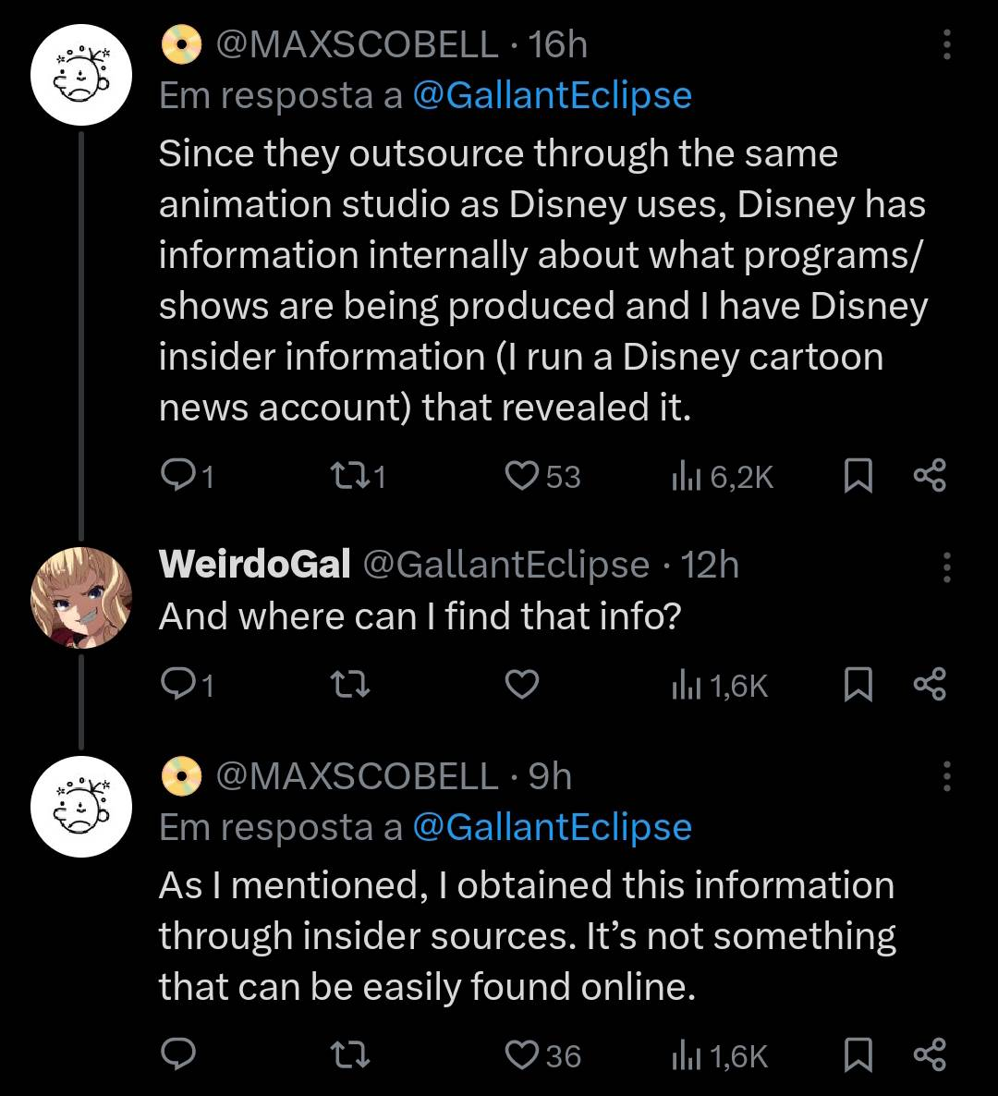Screen dimensions: 998x1096
Task: Share WeirdoGal's tweet
Action: point(930,684)
